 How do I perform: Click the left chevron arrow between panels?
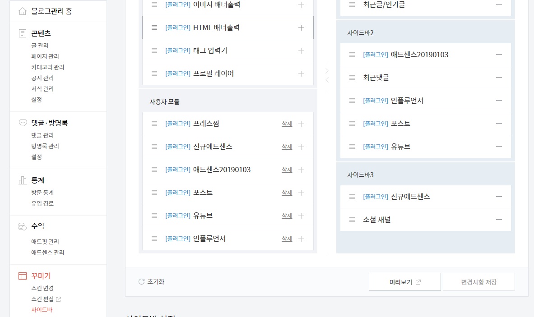[x=327, y=80]
